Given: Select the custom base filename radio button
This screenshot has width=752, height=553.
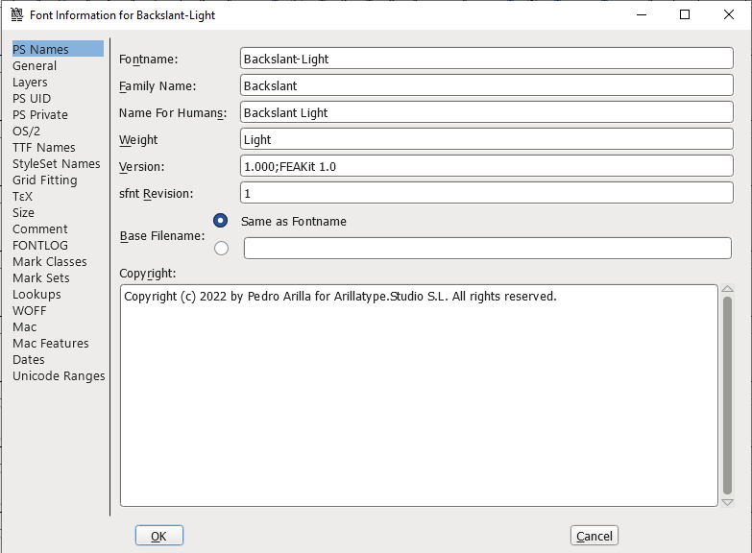Looking at the screenshot, I should pyautogui.click(x=222, y=249).
